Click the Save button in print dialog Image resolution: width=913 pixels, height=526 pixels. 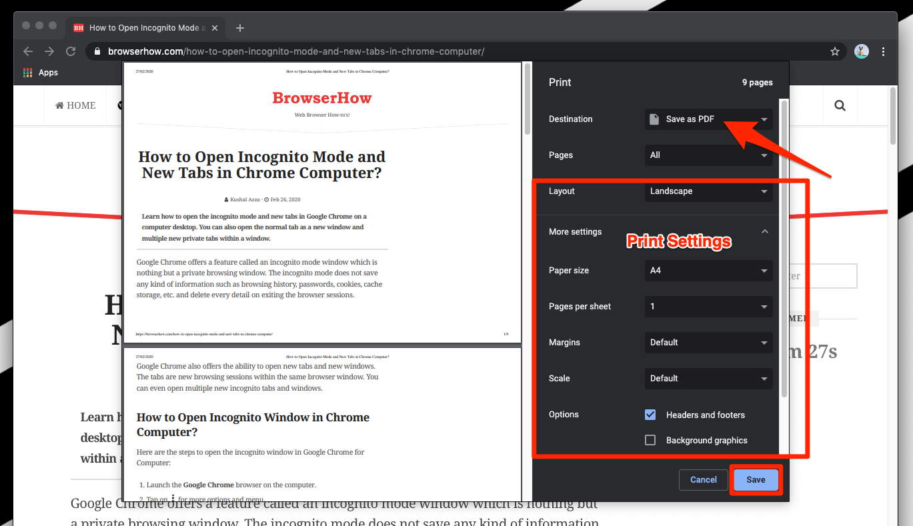pos(756,480)
